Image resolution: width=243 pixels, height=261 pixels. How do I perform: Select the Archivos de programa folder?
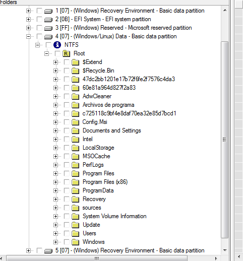108,105
